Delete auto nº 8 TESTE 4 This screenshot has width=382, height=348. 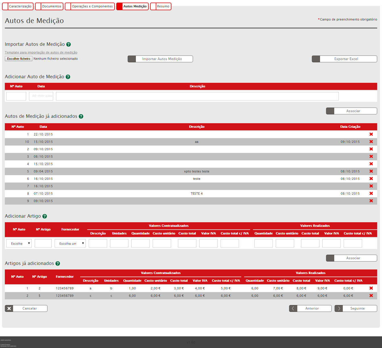click(371, 193)
